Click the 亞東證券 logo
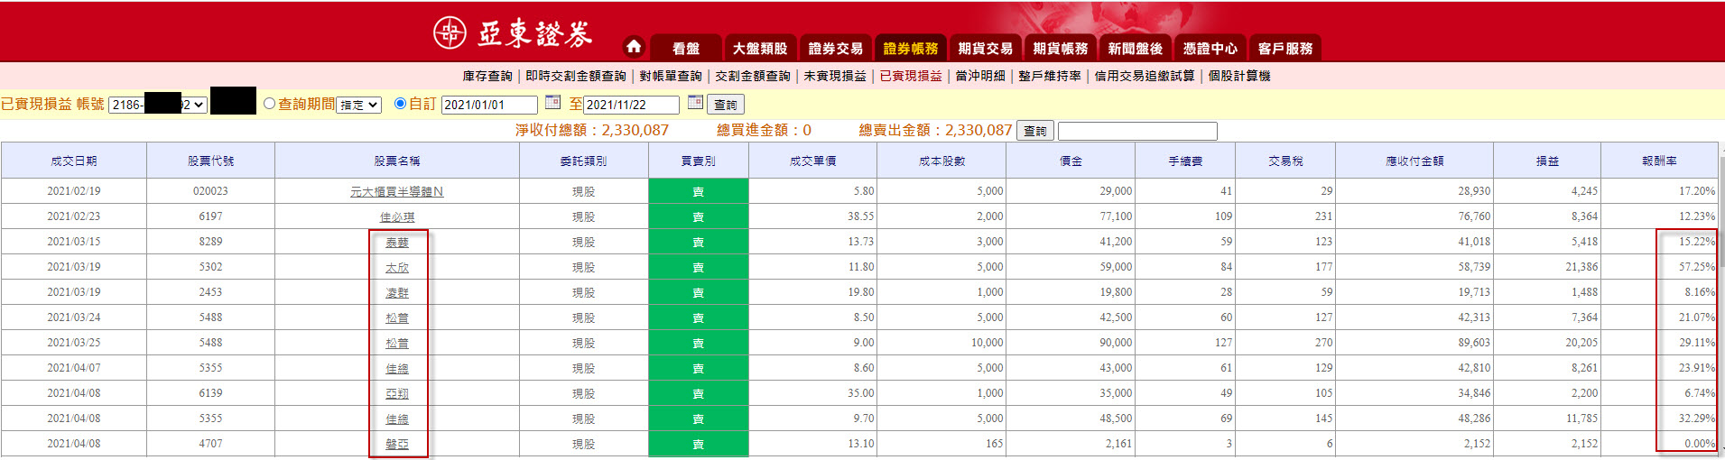The image size is (1725, 460). [x=513, y=33]
